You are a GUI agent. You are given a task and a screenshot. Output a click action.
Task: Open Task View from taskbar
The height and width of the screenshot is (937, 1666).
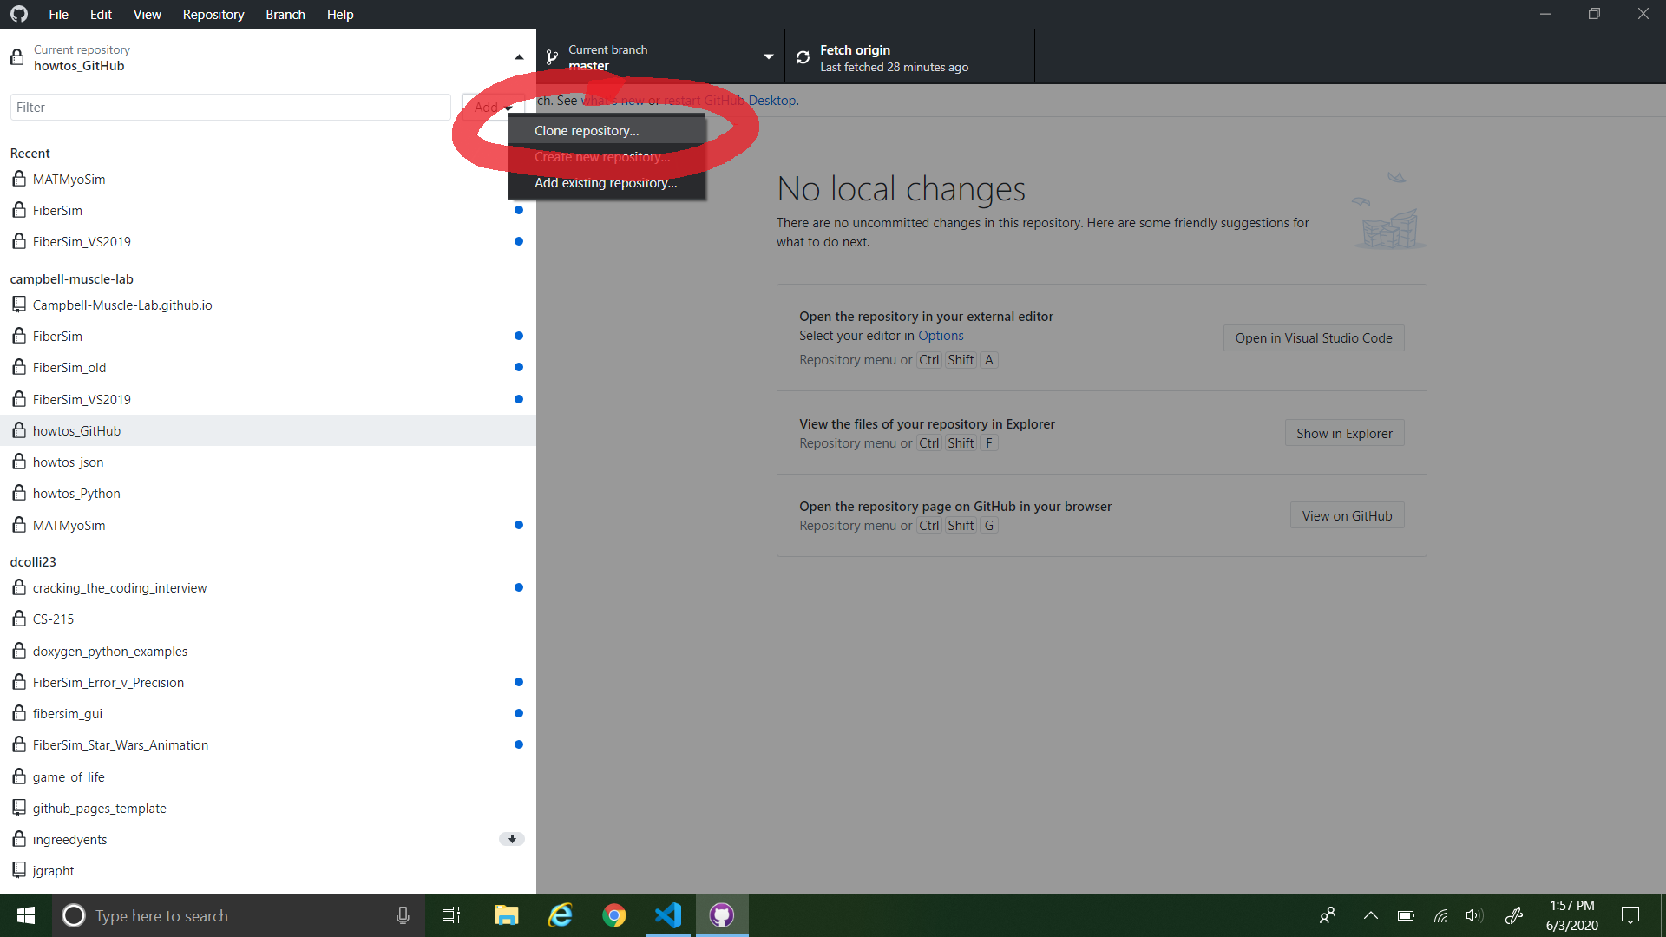click(451, 915)
